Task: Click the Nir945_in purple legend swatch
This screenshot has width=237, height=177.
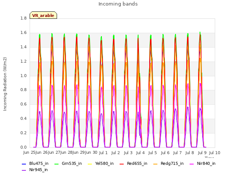Action: [24, 170]
